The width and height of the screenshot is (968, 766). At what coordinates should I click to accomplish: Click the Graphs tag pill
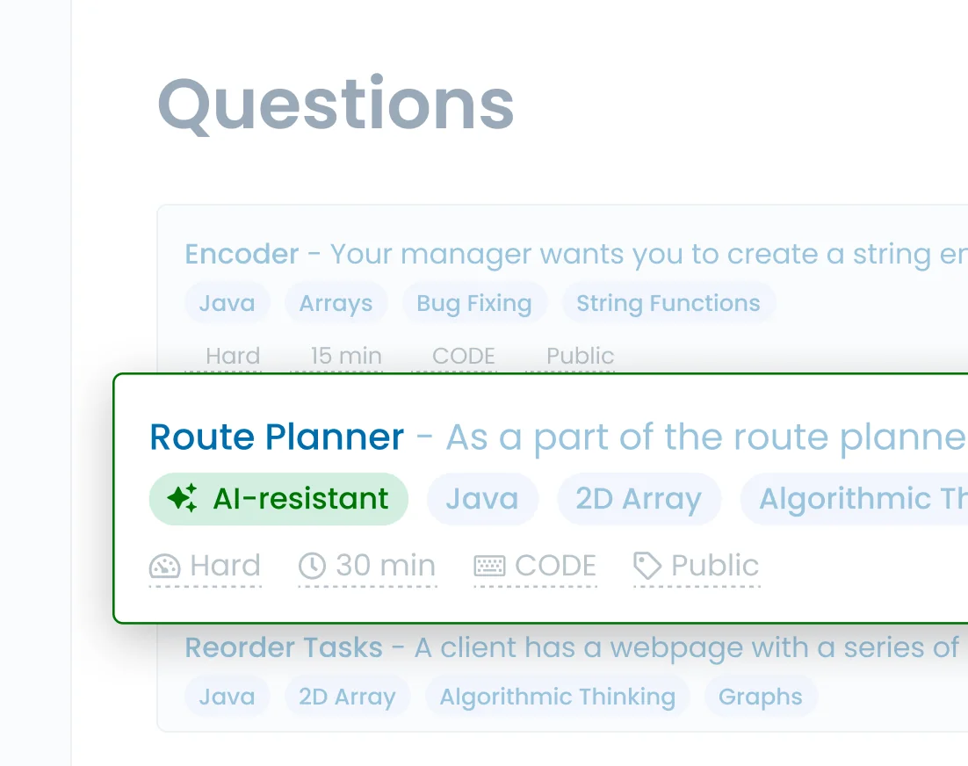point(761,696)
